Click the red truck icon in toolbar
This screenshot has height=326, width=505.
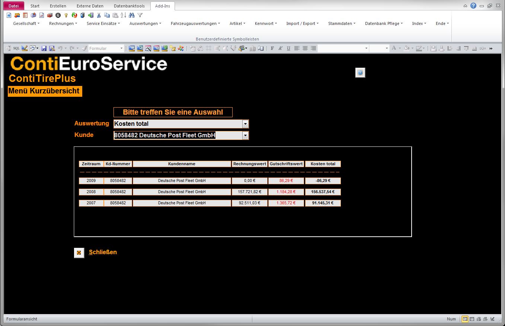tap(50, 15)
